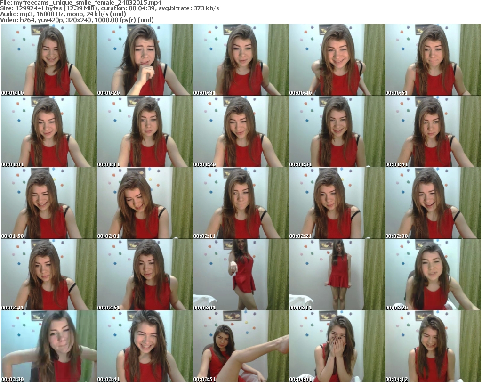This screenshot has width=482, height=382.
Task: Pick the thumbnail frame stamped 00:02:51
Action: click(145, 275)
